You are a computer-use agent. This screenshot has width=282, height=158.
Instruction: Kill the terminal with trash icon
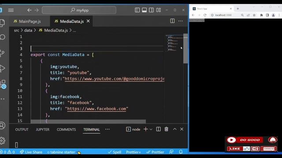(167, 129)
